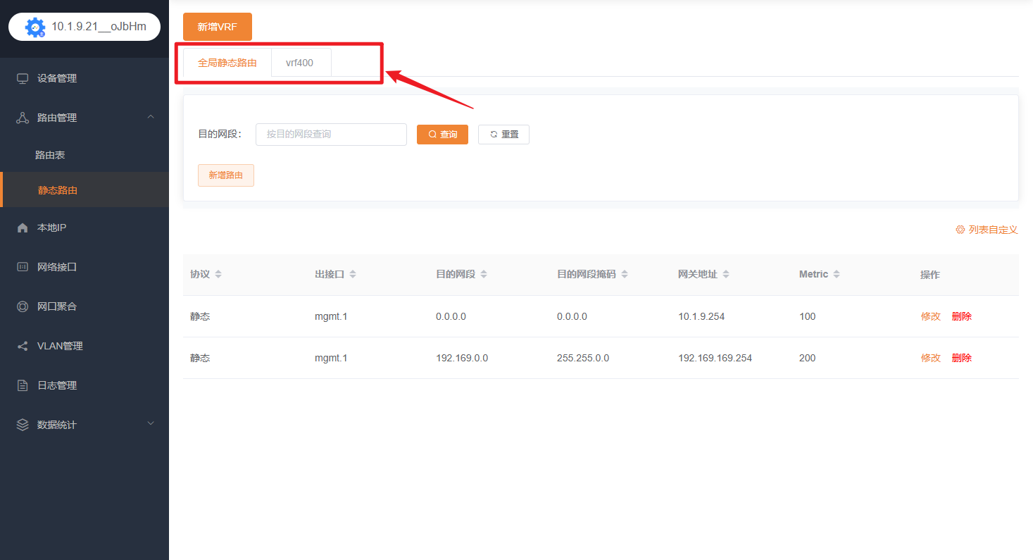Click the 列表自定义 gear icon
The height and width of the screenshot is (560, 1033).
pyautogui.click(x=960, y=230)
